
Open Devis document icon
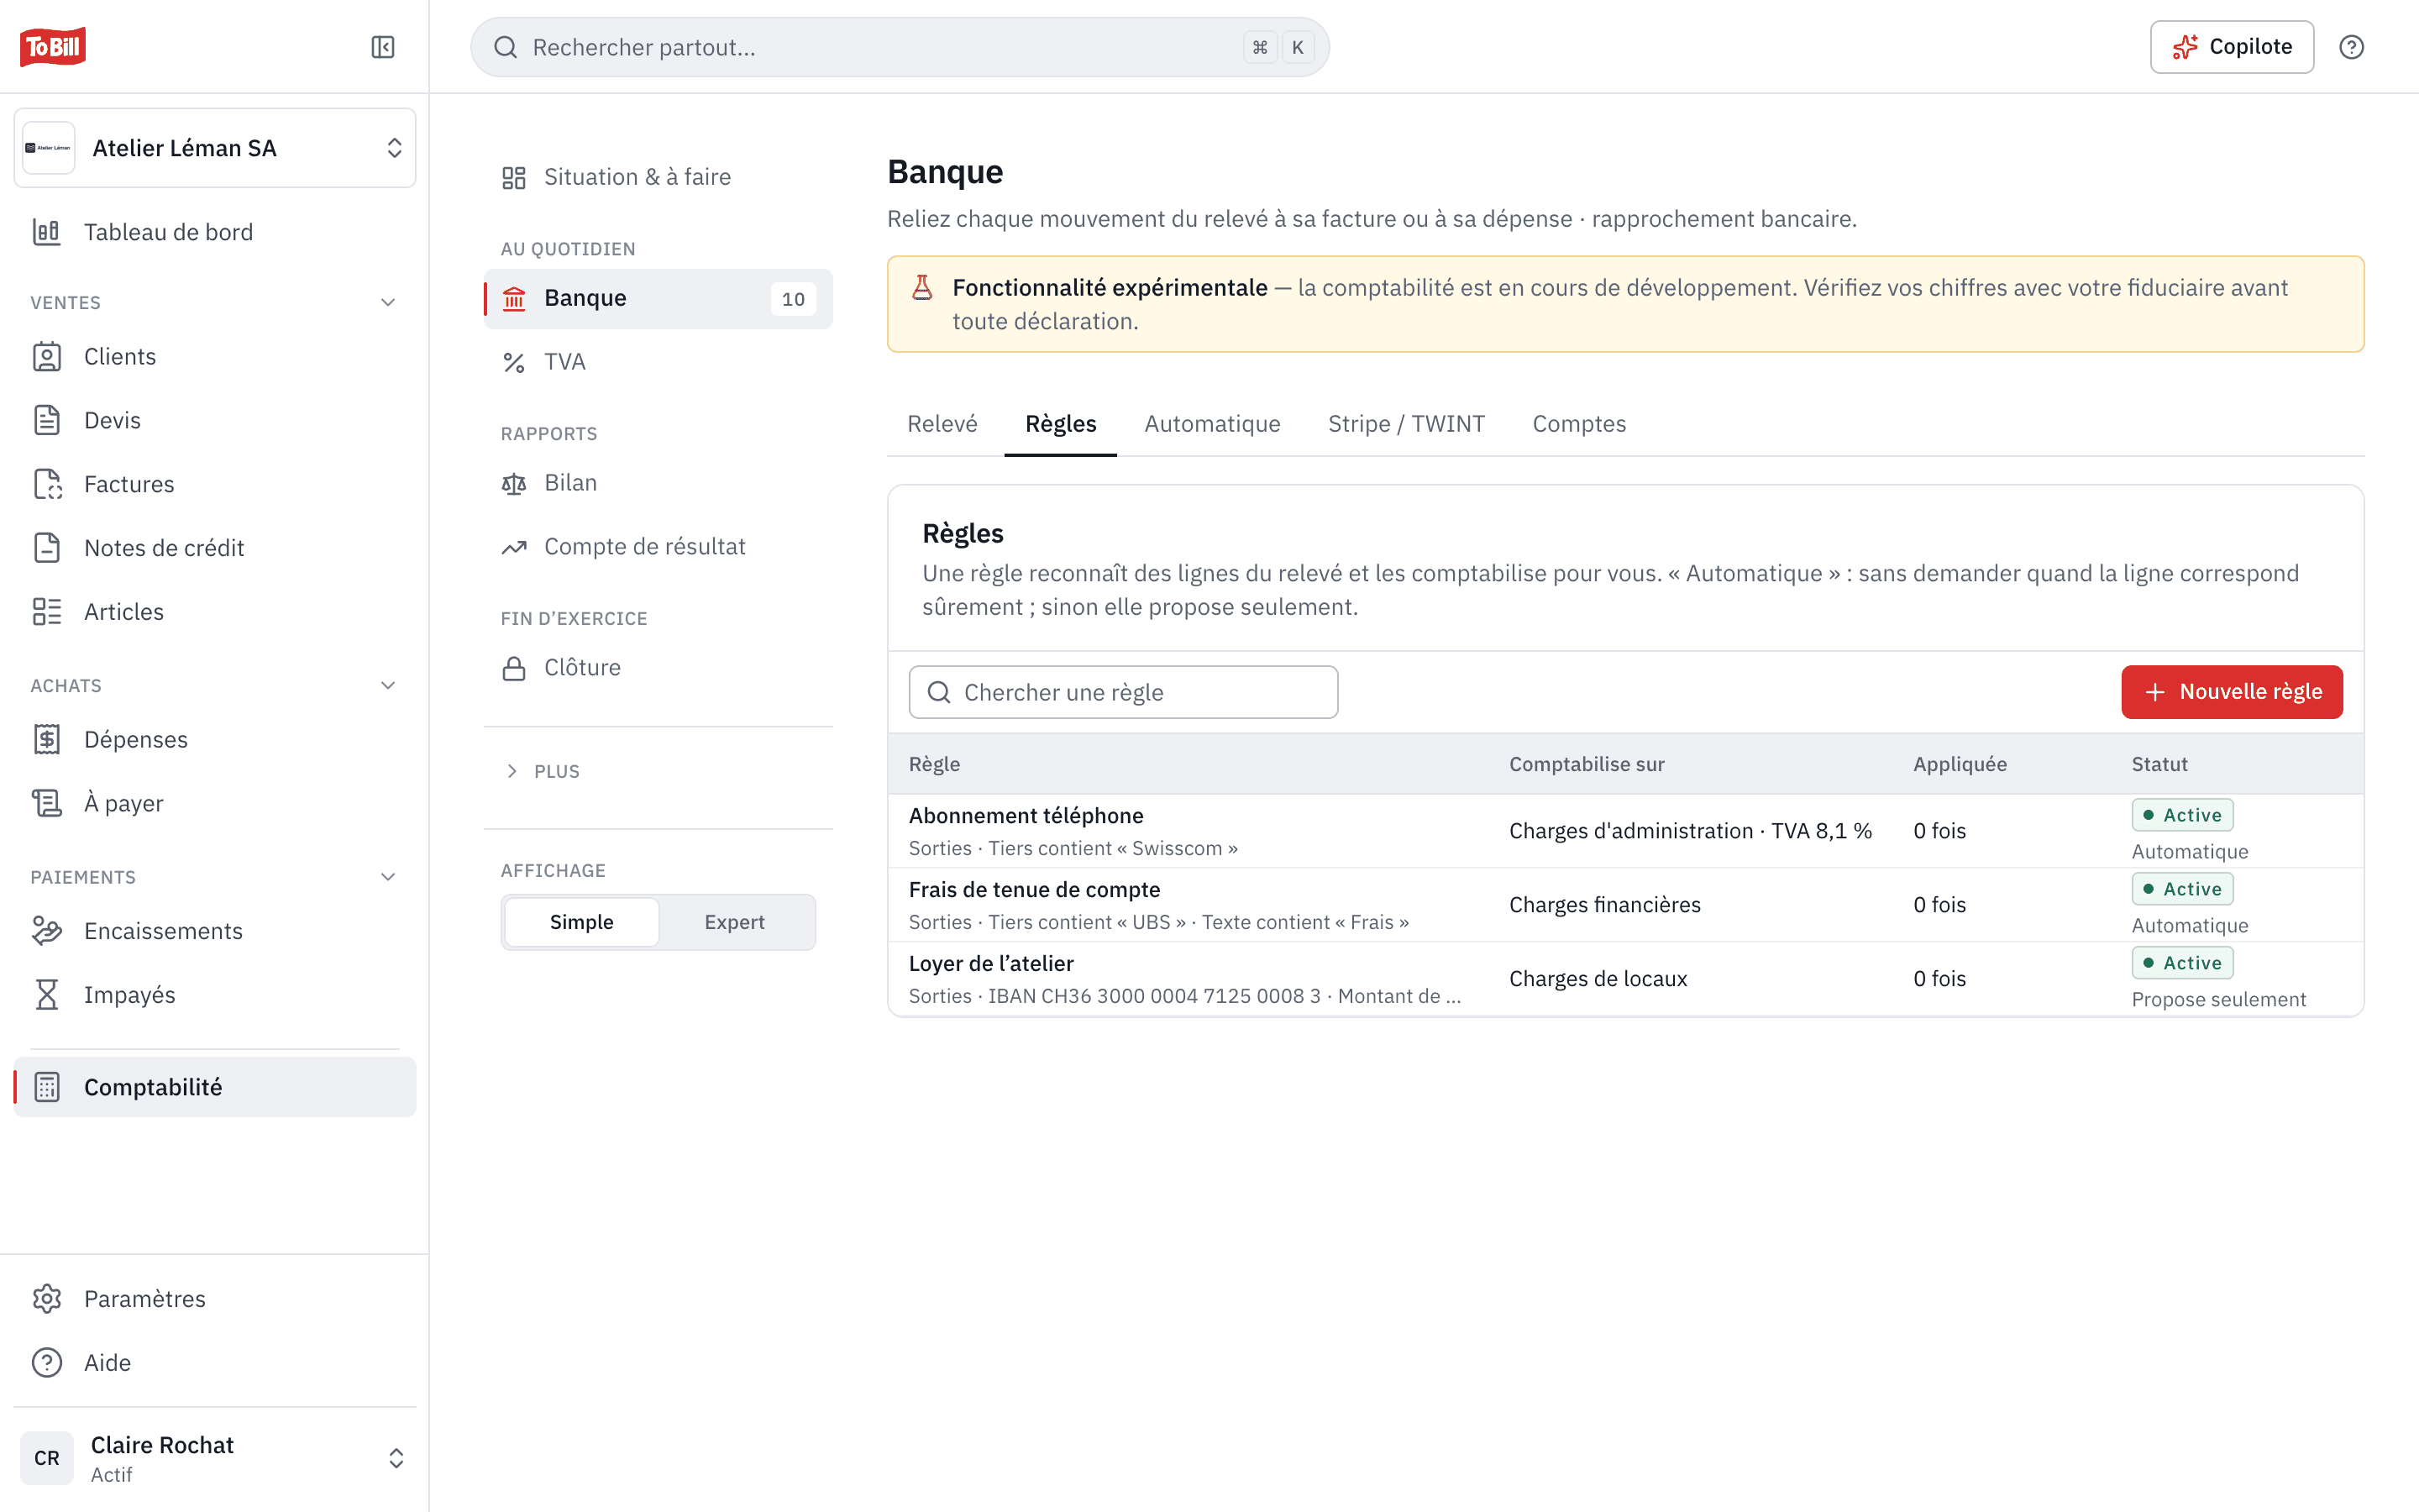click(47, 420)
